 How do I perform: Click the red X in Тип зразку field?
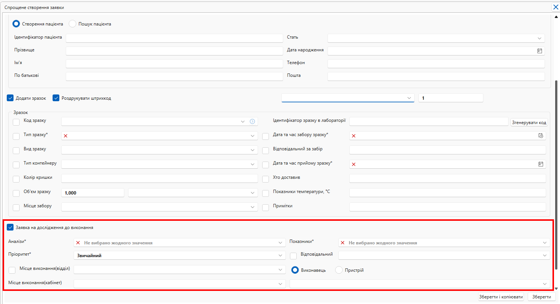[66, 136]
